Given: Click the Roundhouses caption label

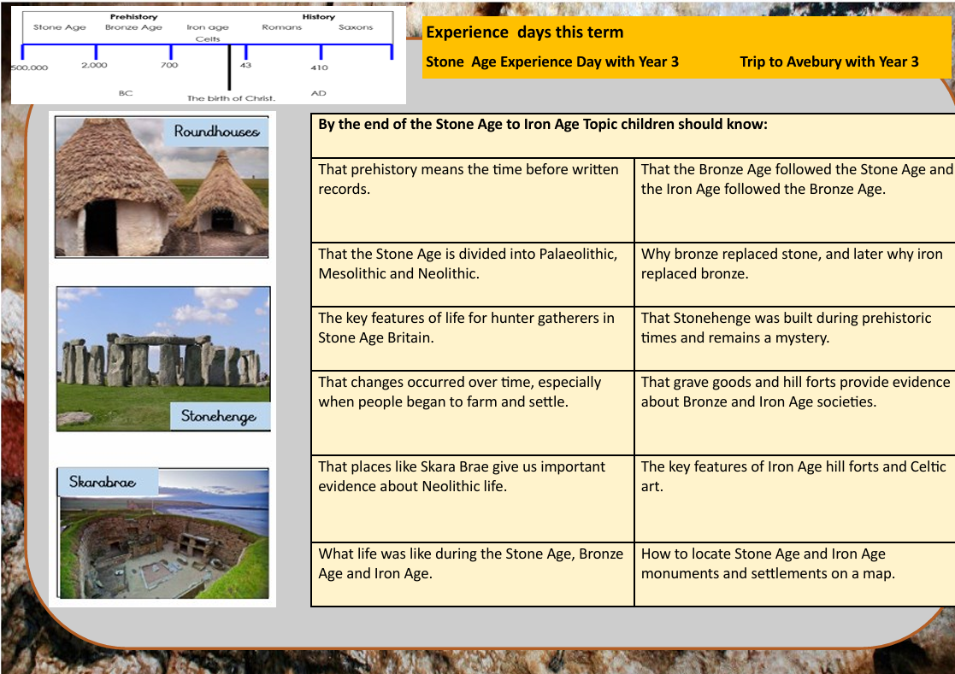Looking at the screenshot, I should tap(216, 132).
